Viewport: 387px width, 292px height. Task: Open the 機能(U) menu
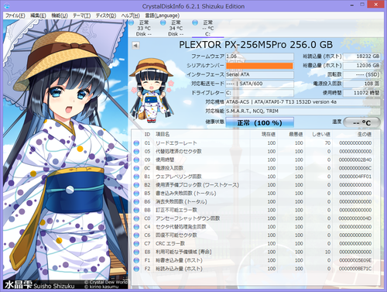[60, 15]
